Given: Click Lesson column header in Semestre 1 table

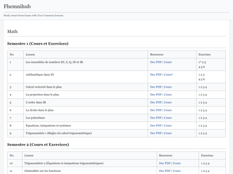Looking at the screenshot, I should [30, 55].
